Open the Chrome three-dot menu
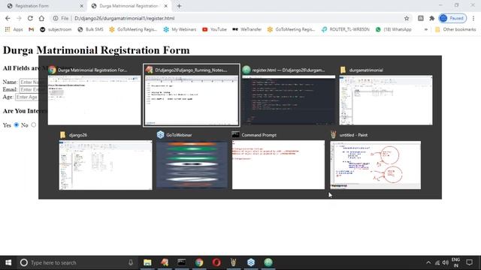This screenshot has height=270, width=481. (x=473, y=18)
